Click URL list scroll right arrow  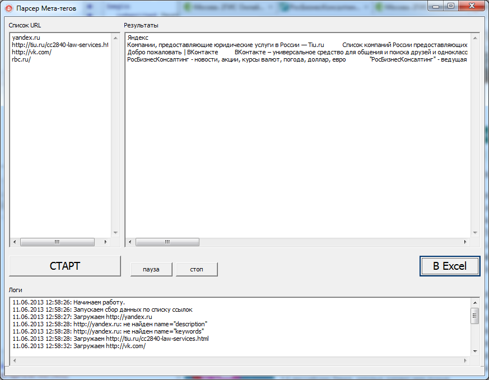(x=106, y=242)
